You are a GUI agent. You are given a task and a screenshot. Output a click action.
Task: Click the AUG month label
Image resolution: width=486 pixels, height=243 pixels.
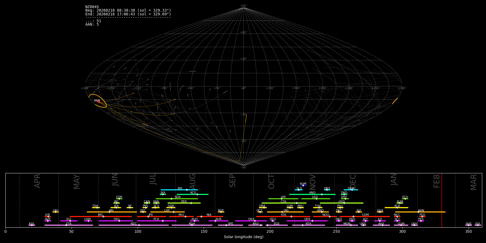tap(193, 181)
